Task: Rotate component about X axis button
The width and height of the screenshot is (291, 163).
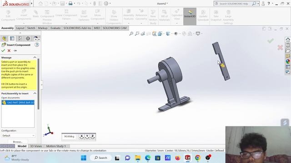Action: [81, 137]
